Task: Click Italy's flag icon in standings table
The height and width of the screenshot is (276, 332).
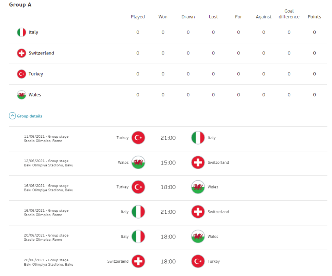Action: coord(21,32)
